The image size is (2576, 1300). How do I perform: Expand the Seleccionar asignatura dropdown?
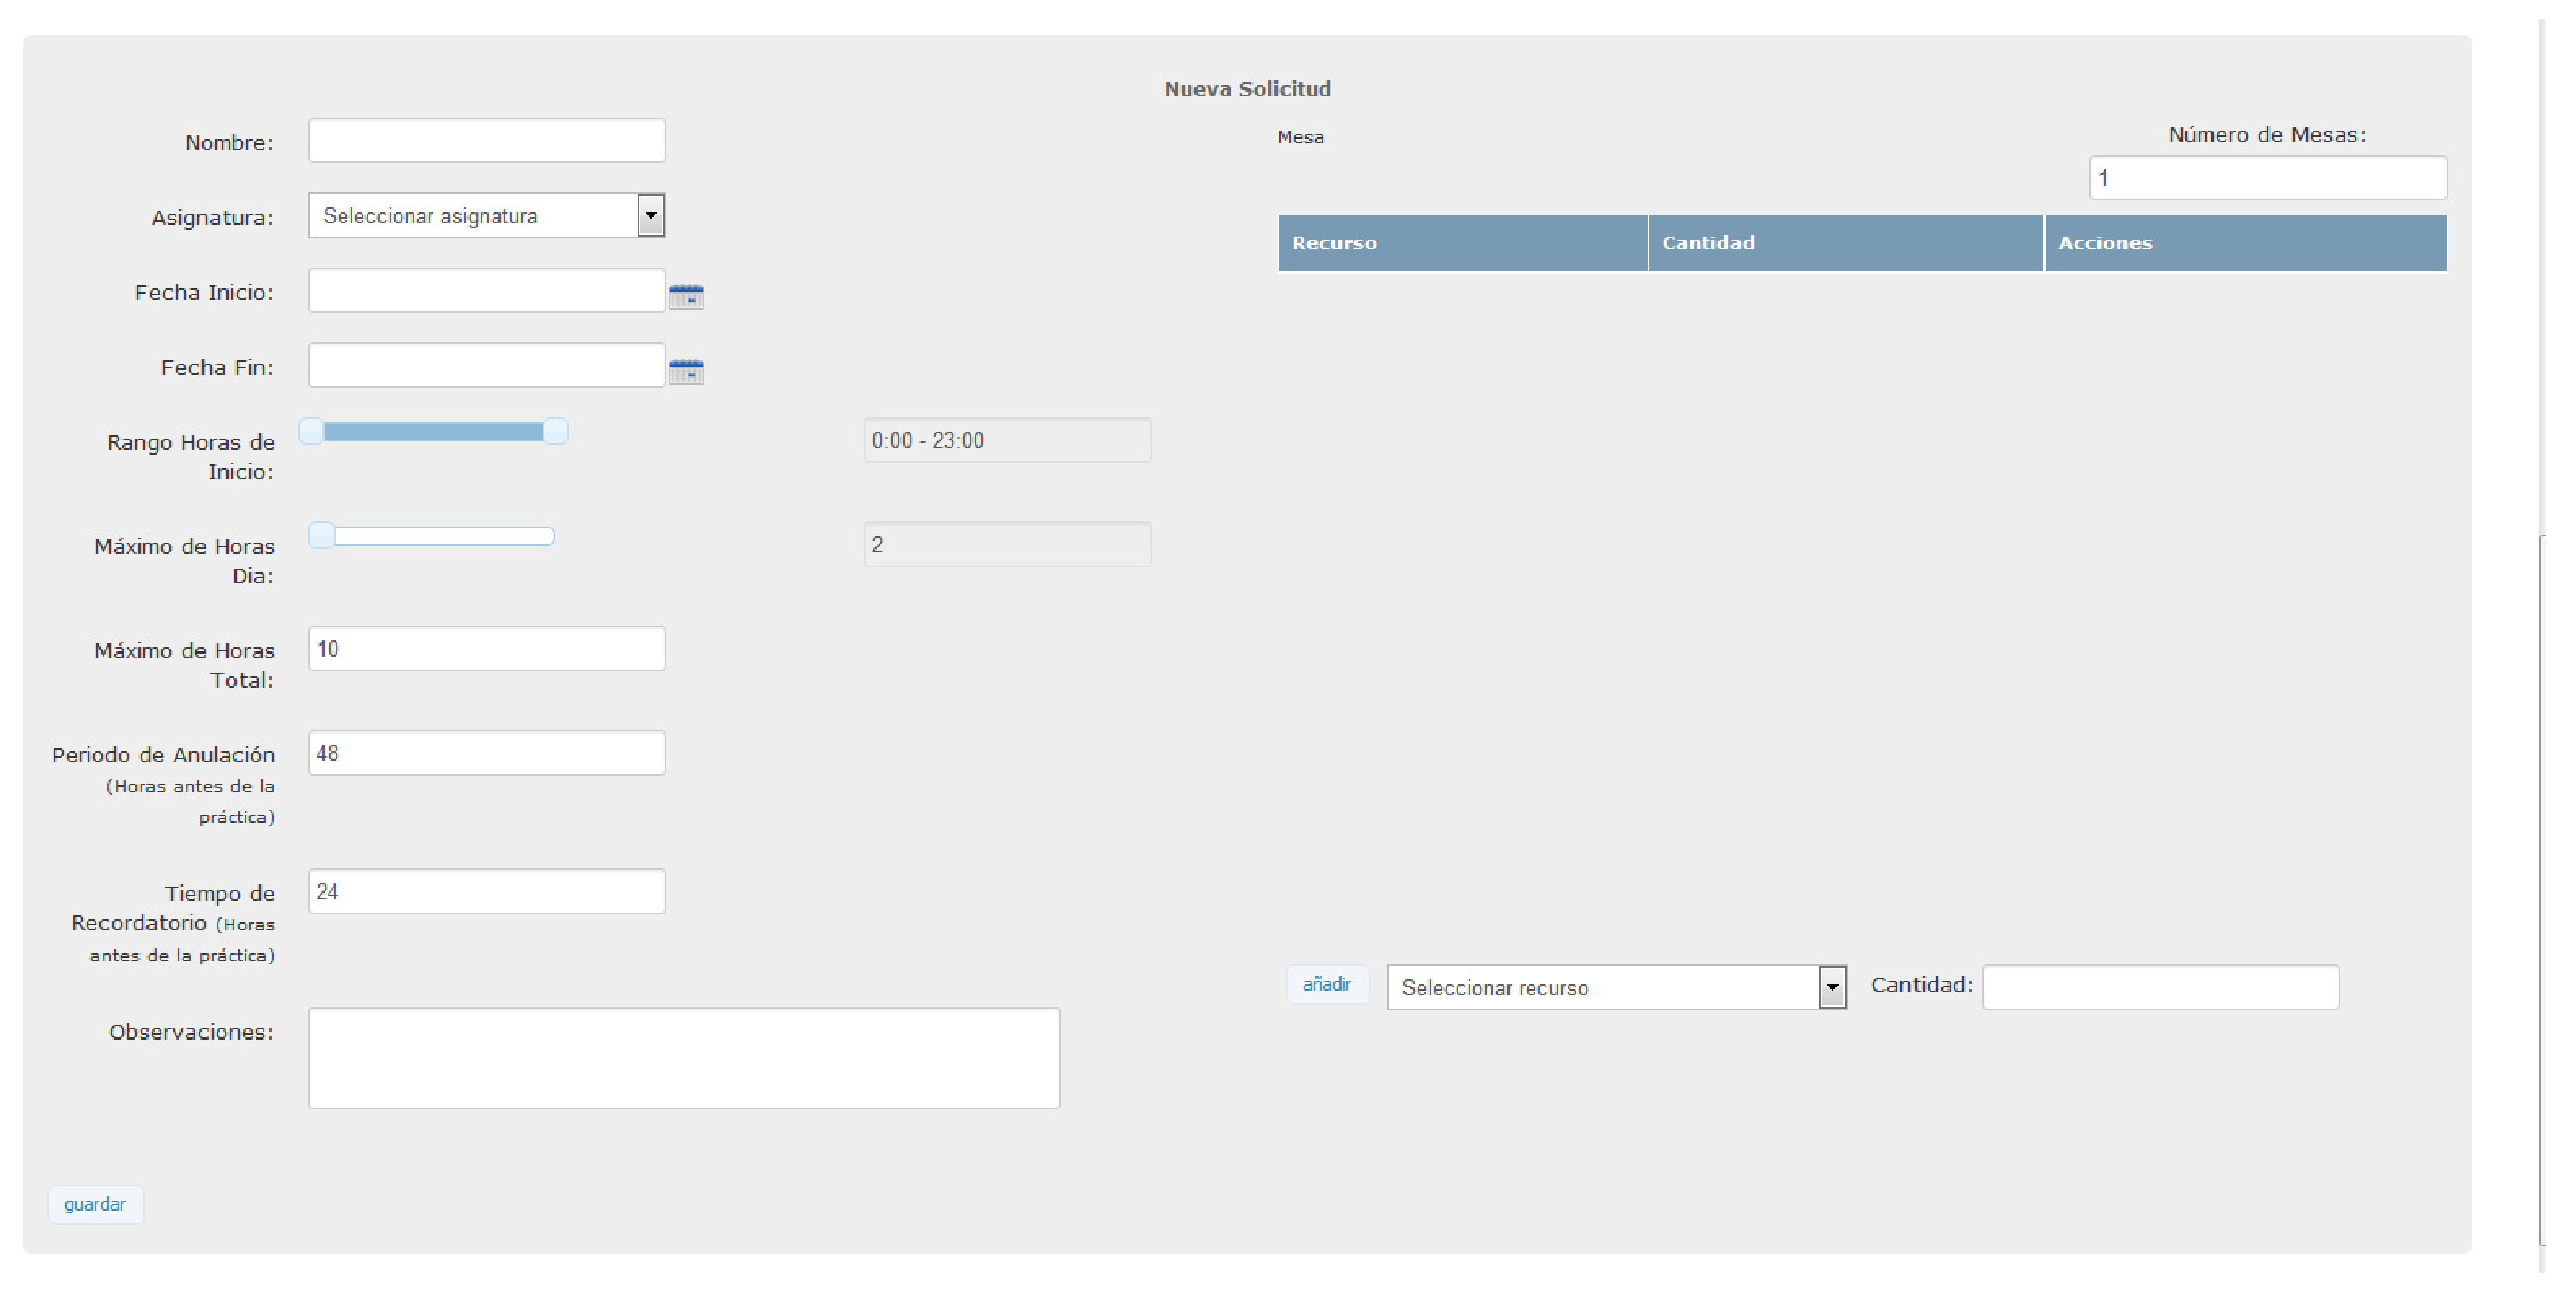650,216
